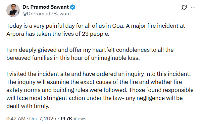Screen dimensions: 202x124
Task: Click the 19.7K view count
Action: [66, 119]
